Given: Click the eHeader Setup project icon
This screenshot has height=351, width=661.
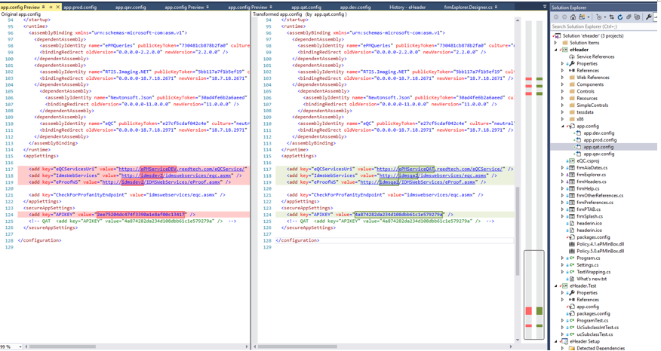Looking at the screenshot, I should [565, 341].
